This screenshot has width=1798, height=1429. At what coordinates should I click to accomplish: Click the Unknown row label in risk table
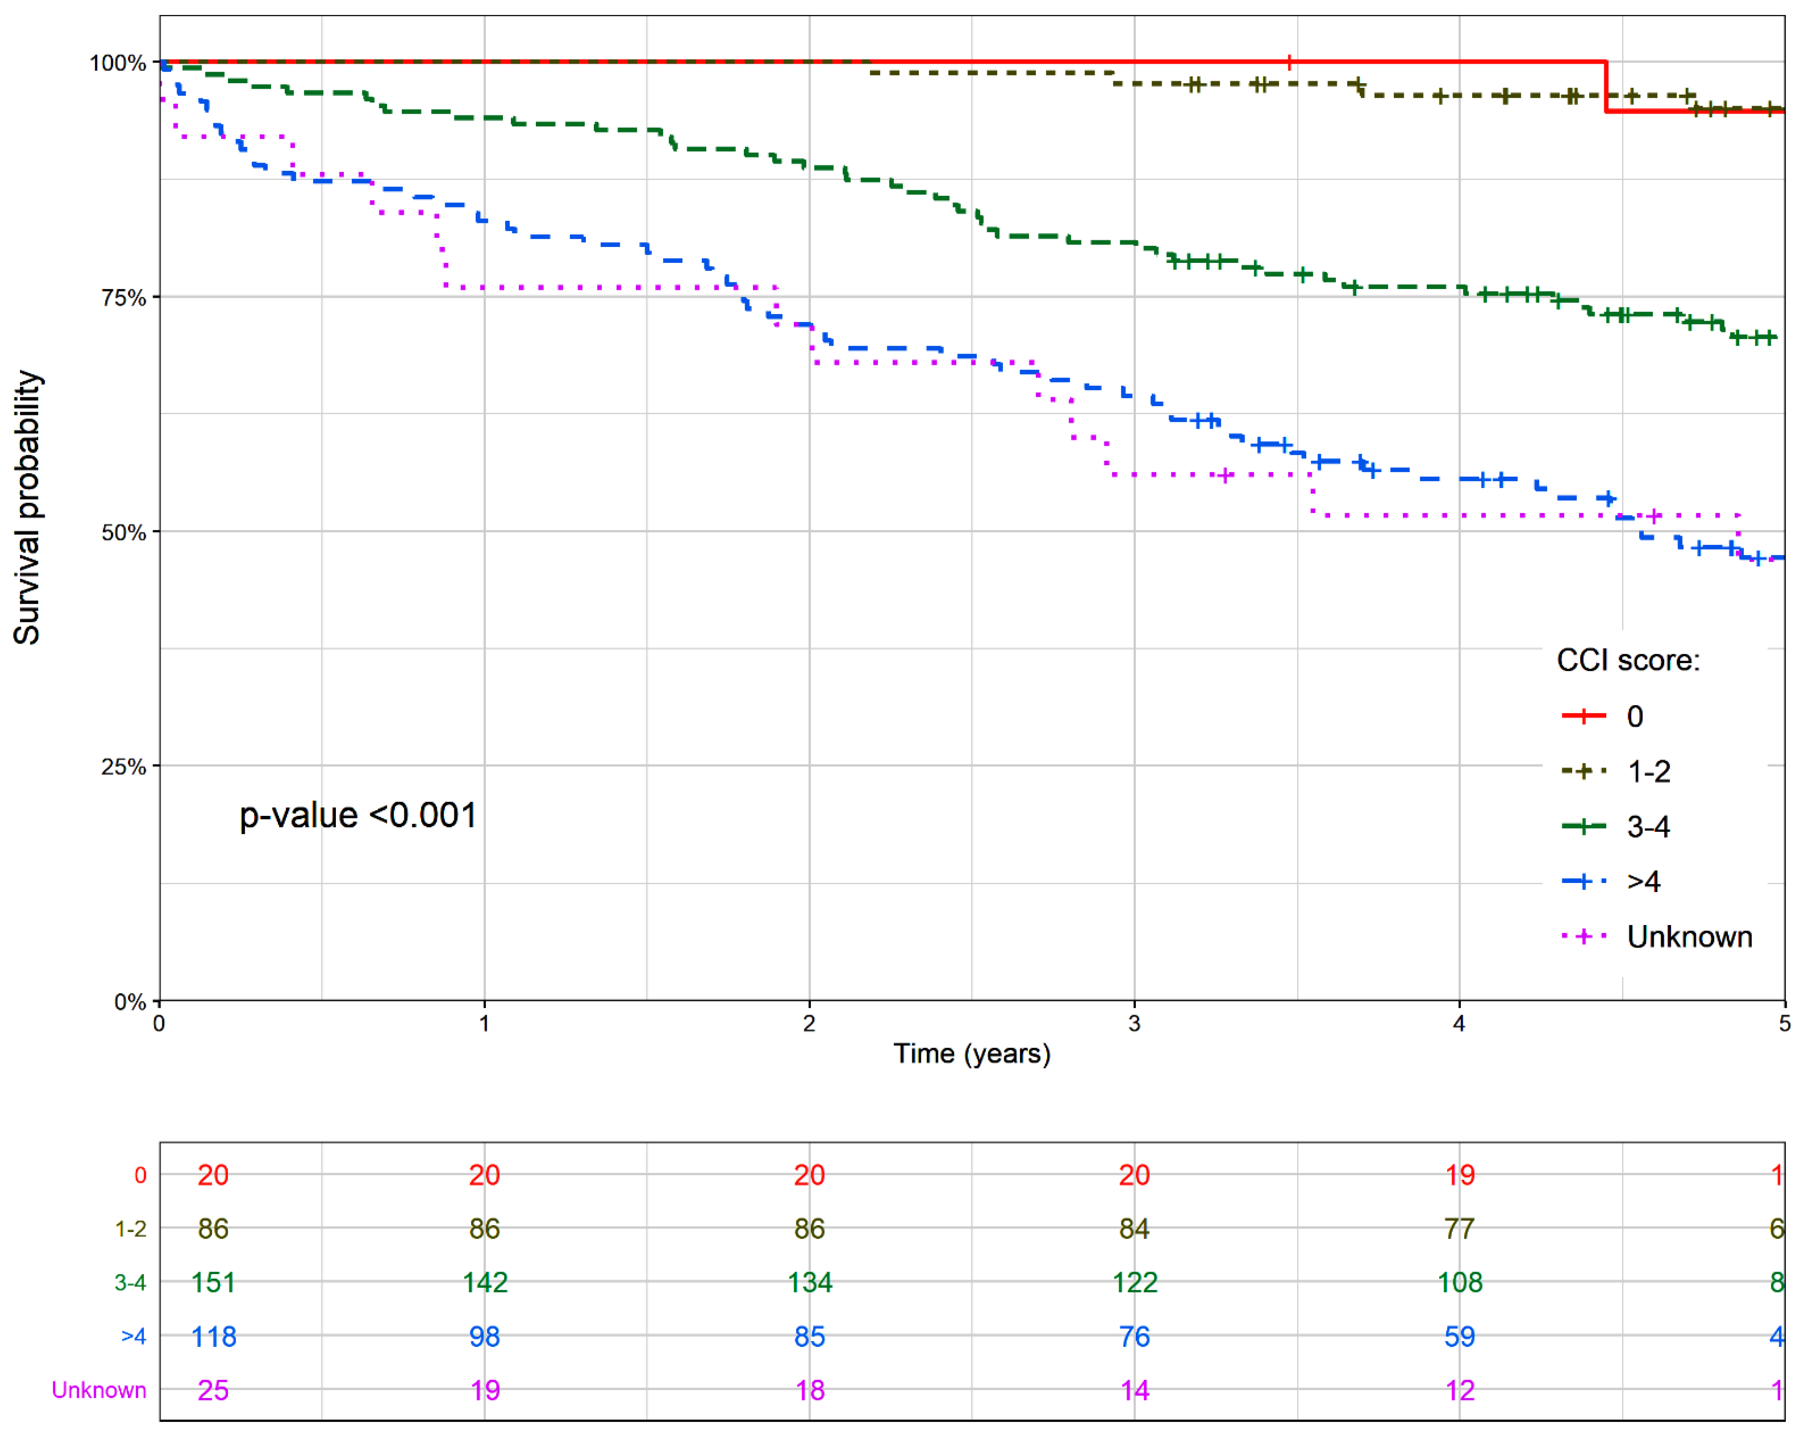coord(98,1390)
